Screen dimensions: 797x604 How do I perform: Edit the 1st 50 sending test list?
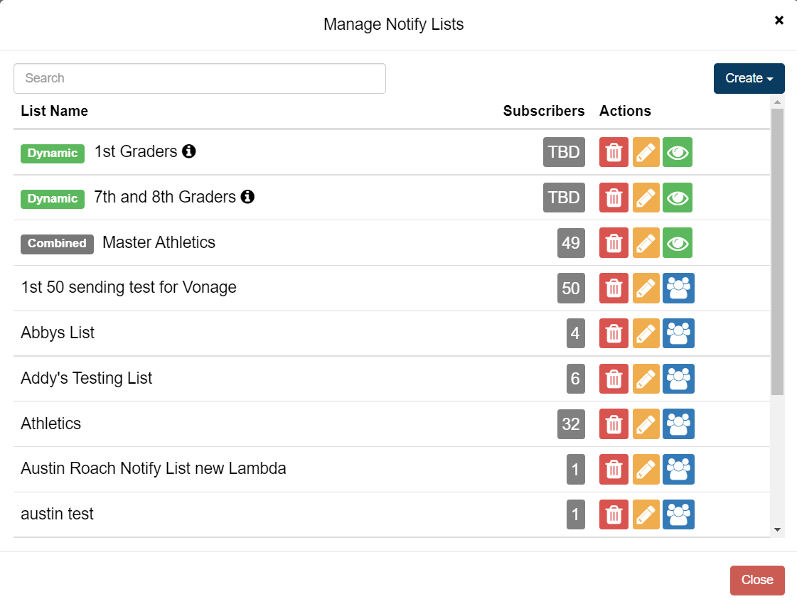646,288
